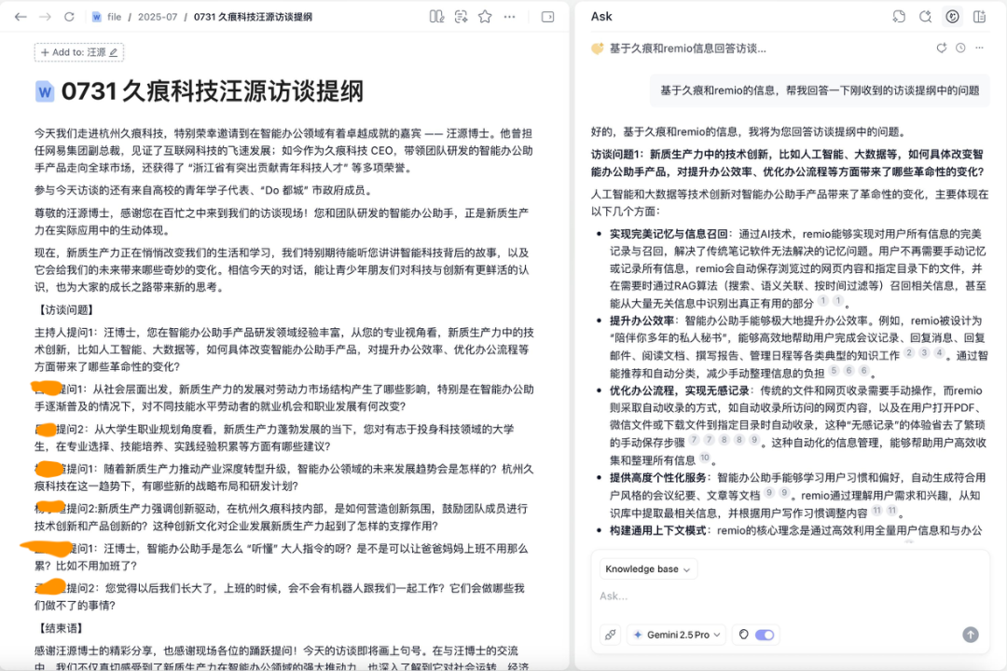Click paragraph starting 今天我们走进杭州久痕科技
This screenshot has height=671, width=1007.
click(283, 150)
